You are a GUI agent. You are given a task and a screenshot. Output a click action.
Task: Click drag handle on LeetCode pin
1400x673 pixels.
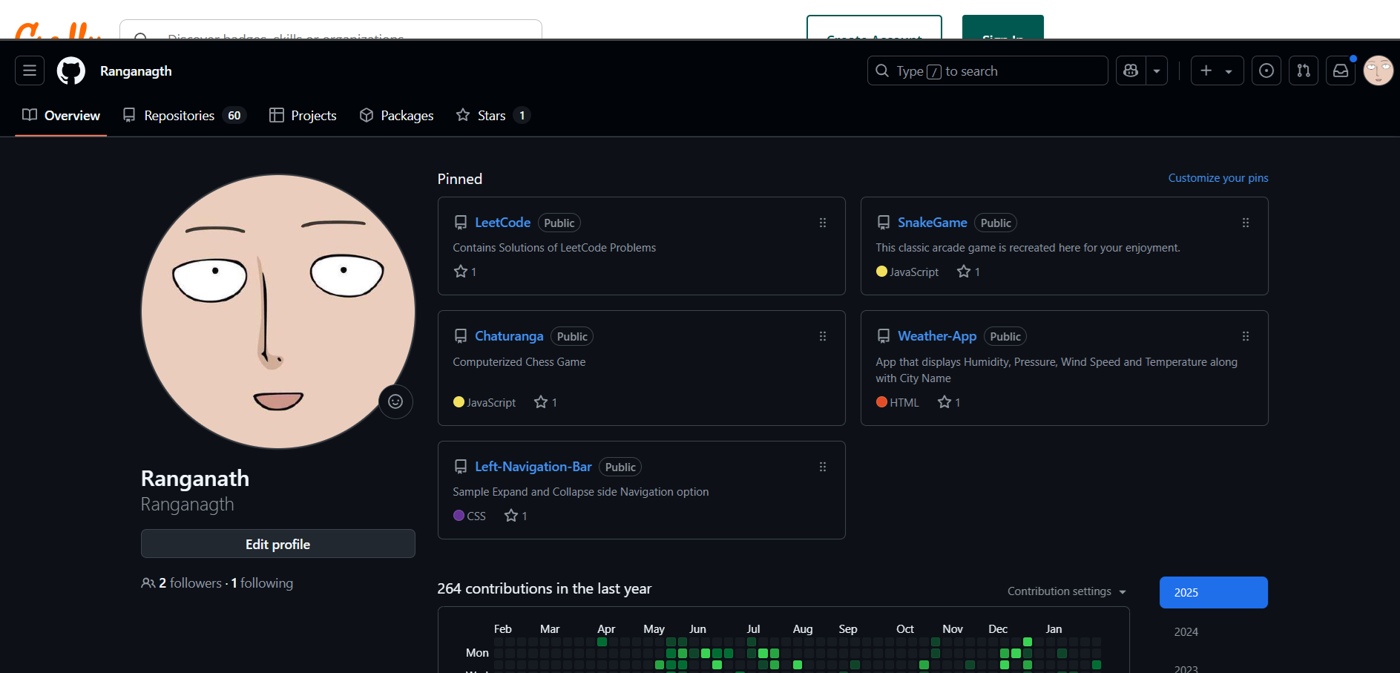[823, 223]
